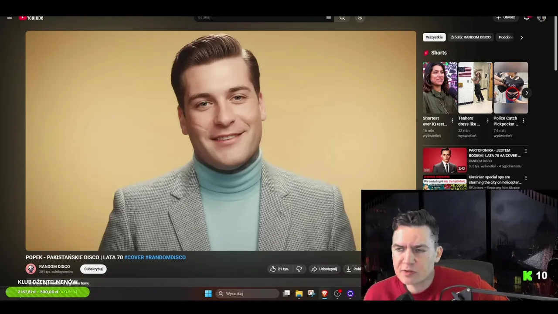
Task: Click the Ukrainian special ops video title
Action: [495, 180]
